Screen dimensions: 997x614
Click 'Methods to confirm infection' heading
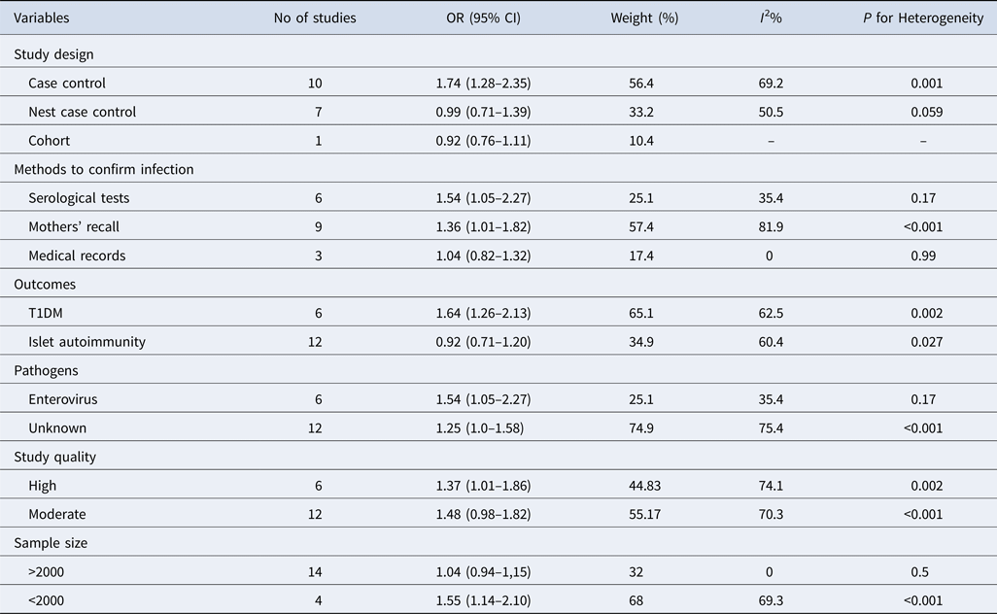click(x=104, y=169)
